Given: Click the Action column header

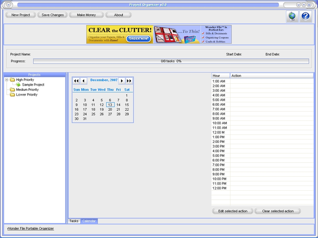Looking at the screenshot, I should [272, 76].
